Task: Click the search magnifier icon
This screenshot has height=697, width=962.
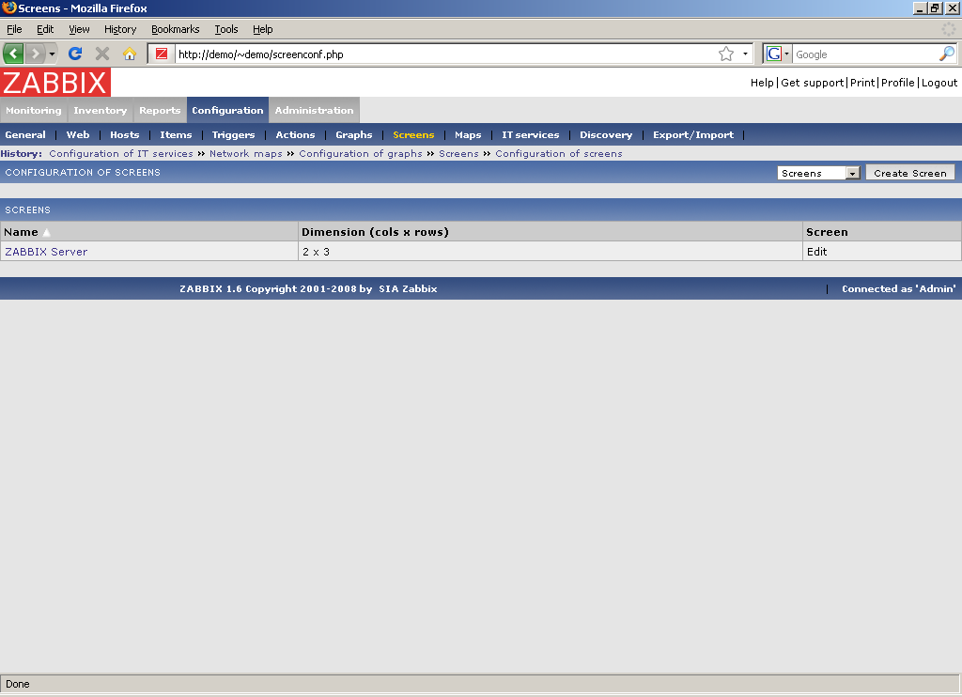Action: point(947,54)
